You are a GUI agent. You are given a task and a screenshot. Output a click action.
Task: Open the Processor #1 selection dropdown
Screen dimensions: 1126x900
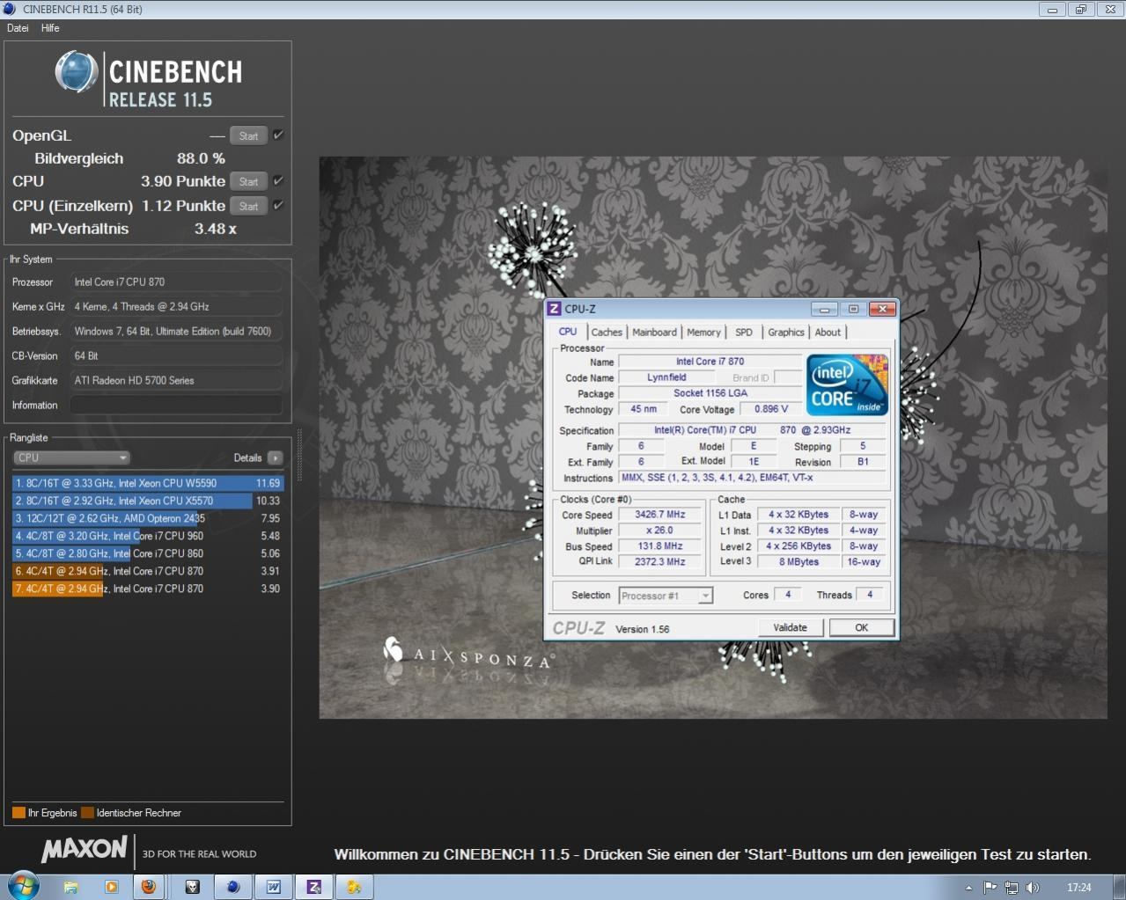pyautogui.click(x=666, y=596)
